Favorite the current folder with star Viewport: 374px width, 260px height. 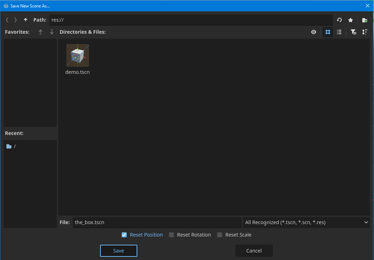[x=351, y=20]
